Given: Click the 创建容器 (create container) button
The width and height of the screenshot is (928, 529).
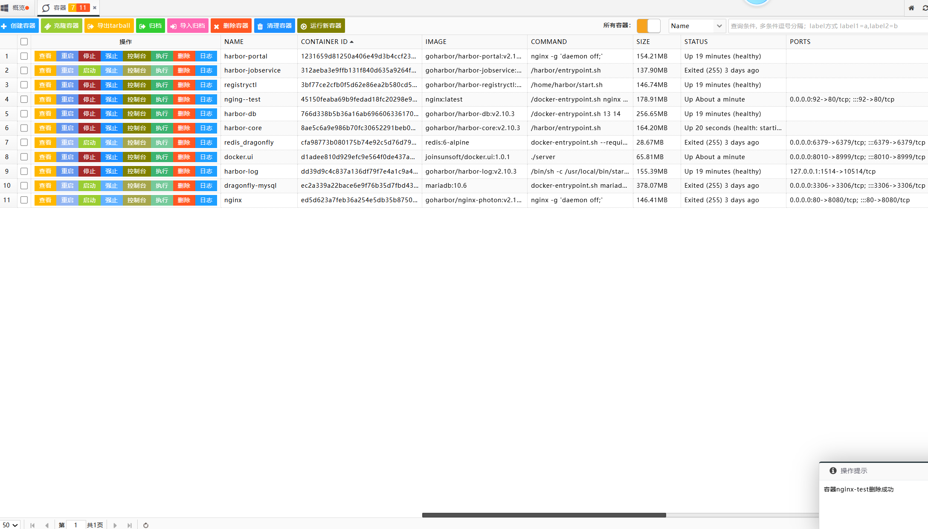Looking at the screenshot, I should coord(19,26).
